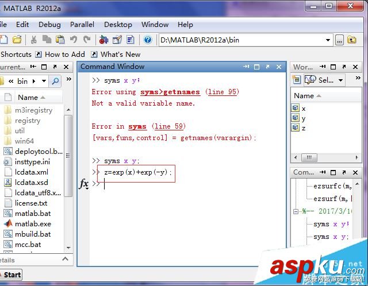The image size is (368, 286).
Task: Open the Desktop menu
Action: (118, 24)
